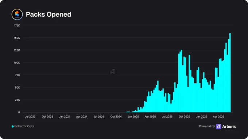Click the "Jul 2023" x-axis label
The image size is (248, 139).
click(x=30, y=116)
